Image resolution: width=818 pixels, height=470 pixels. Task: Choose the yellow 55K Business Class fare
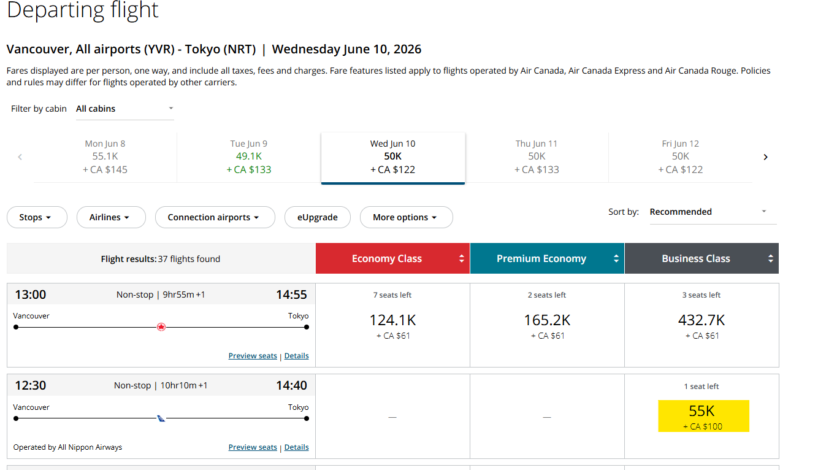(703, 416)
